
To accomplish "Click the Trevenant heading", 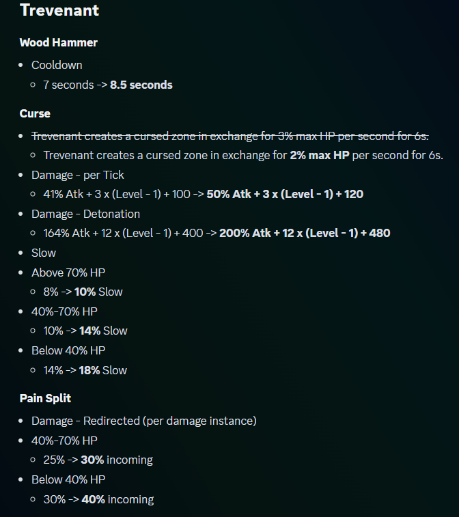I will pyautogui.click(x=59, y=10).
